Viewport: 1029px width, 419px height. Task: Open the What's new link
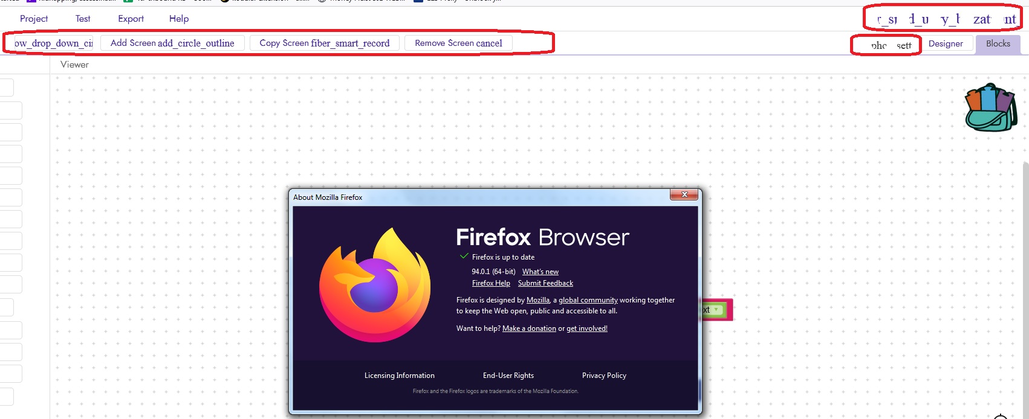tap(540, 272)
